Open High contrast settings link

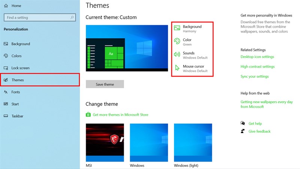[x=258, y=66]
